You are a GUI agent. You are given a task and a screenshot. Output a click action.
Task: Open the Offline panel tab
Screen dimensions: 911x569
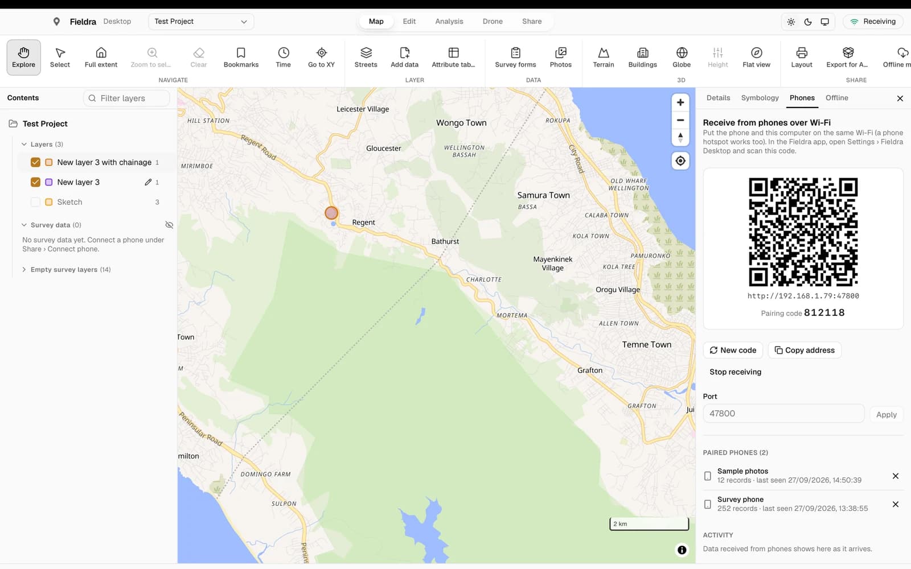[x=836, y=98]
